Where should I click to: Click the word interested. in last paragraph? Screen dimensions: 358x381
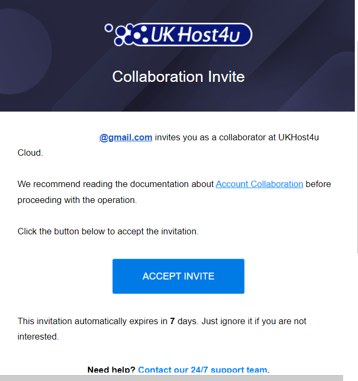tap(38, 337)
